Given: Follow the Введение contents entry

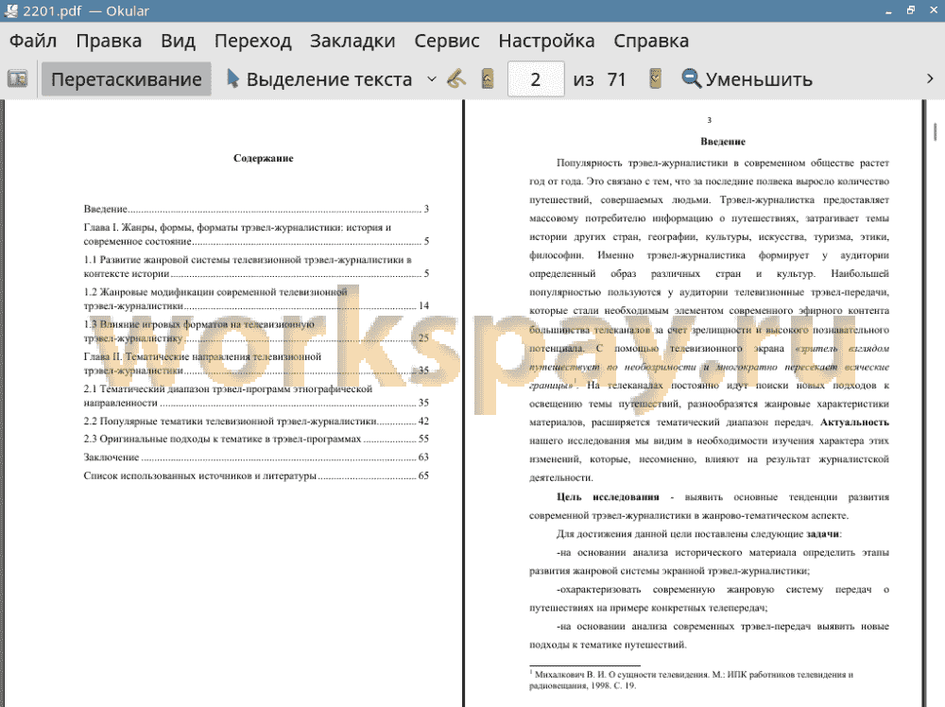Looking at the screenshot, I should click(256, 209).
